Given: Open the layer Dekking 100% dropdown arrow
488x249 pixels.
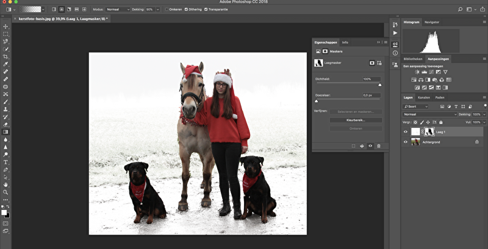Looking at the screenshot, I should click(484, 114).
